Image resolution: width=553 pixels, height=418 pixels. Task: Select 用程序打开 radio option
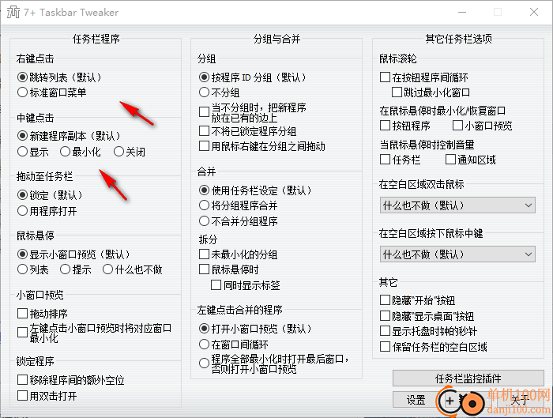tap(22, 211)
